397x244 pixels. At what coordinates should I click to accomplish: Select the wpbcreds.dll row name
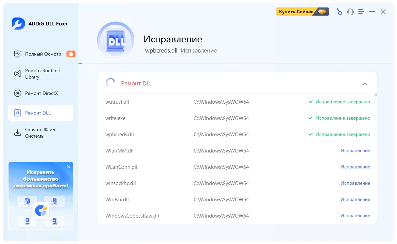click(x=120, y=135)
